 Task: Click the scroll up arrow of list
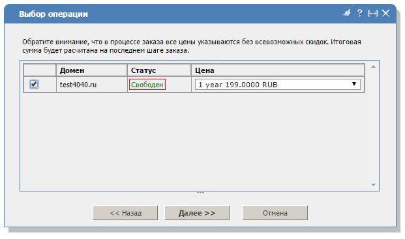373,67
